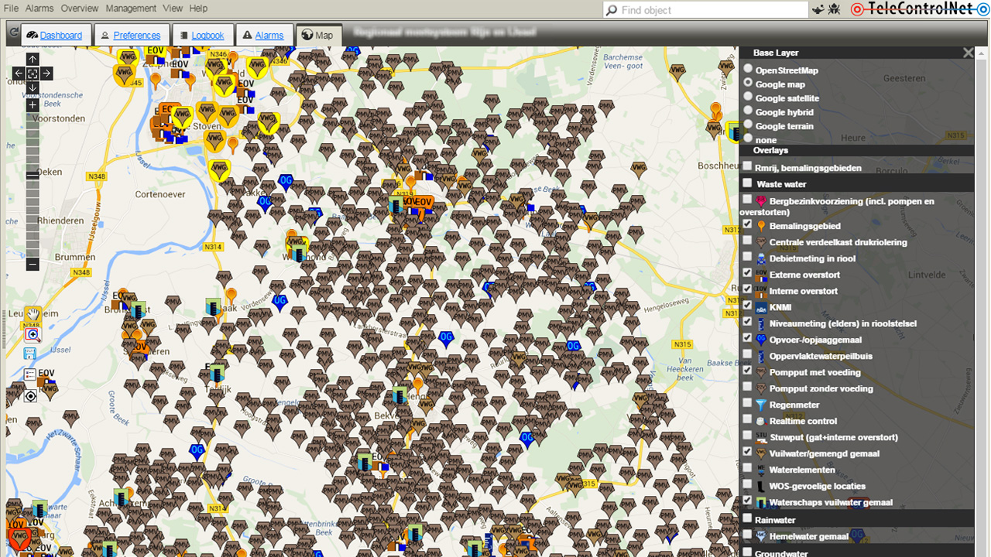Uncheck Vuilwater/gemengd gemaal overlay
Viewport: 991px width, 557px height.
(x=747, y=452)
